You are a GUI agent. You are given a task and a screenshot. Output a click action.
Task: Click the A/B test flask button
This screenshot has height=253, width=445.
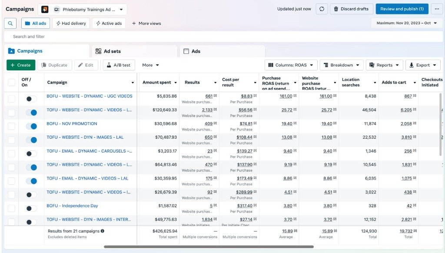119,65
